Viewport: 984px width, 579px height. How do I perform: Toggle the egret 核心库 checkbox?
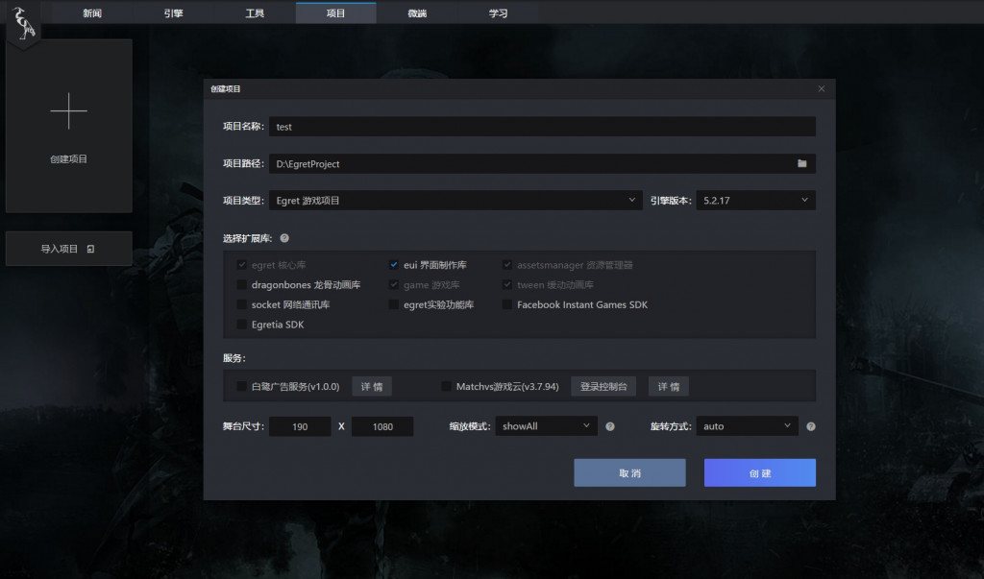(x=241, y=265)
